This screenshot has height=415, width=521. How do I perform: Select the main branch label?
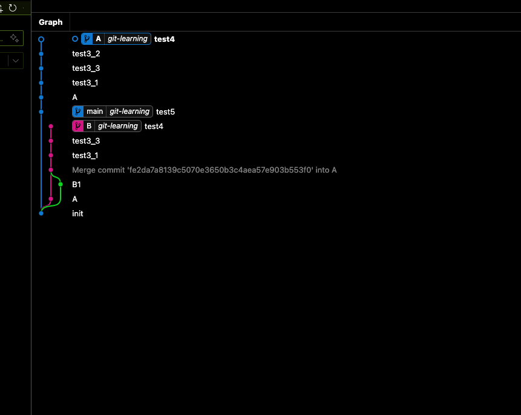point(94,111)
